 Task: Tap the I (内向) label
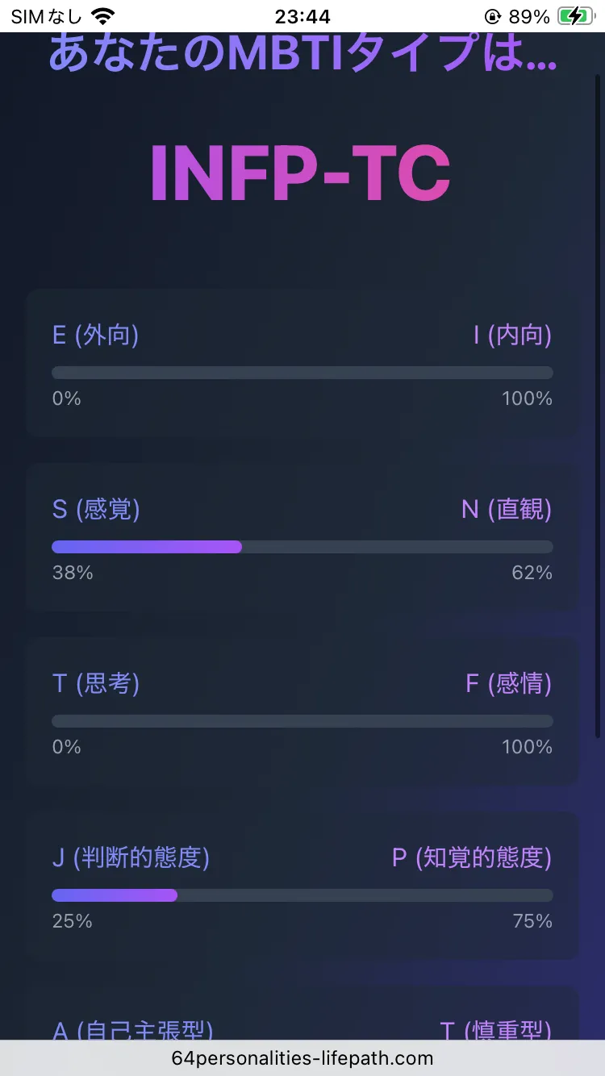(x=512, y=336)
